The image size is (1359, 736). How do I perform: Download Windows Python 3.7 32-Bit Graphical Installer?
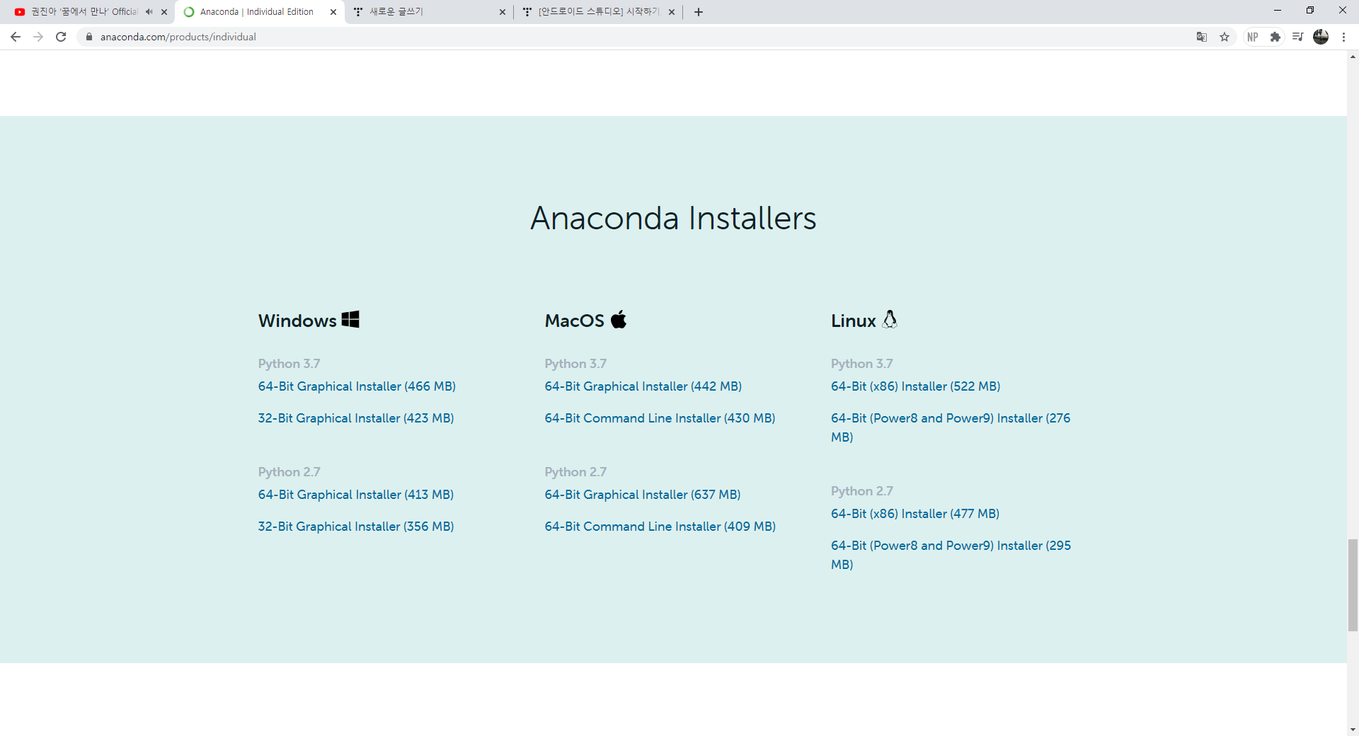(x=356, y=418)
